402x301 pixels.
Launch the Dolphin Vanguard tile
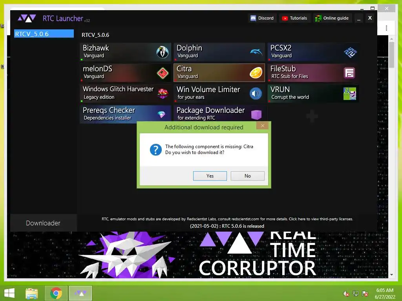pyautogui.click(x=219, y=52)
